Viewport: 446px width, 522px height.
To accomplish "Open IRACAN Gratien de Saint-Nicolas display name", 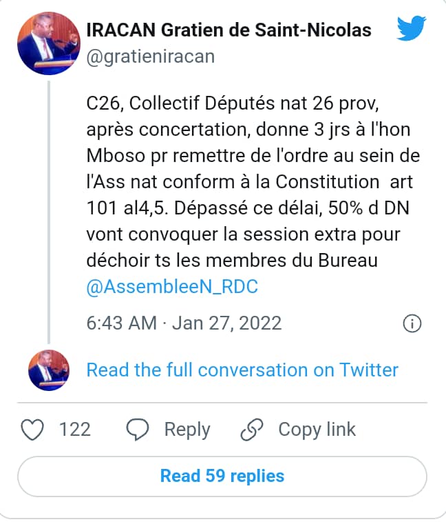I will (x=229, y=30).
